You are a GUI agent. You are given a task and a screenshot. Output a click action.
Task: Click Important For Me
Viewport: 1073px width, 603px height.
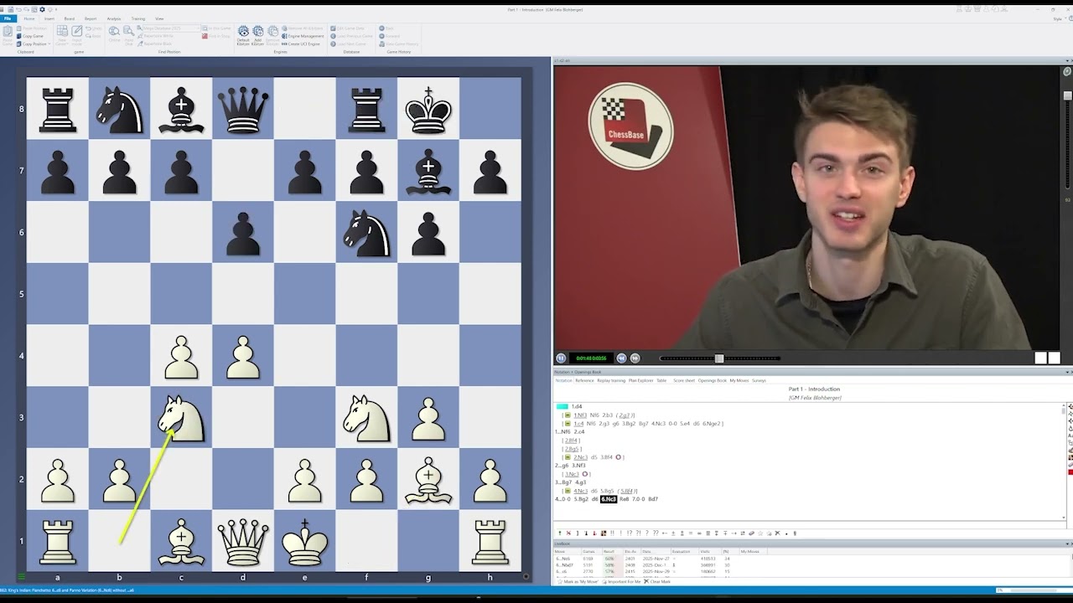tap(620, 581)
